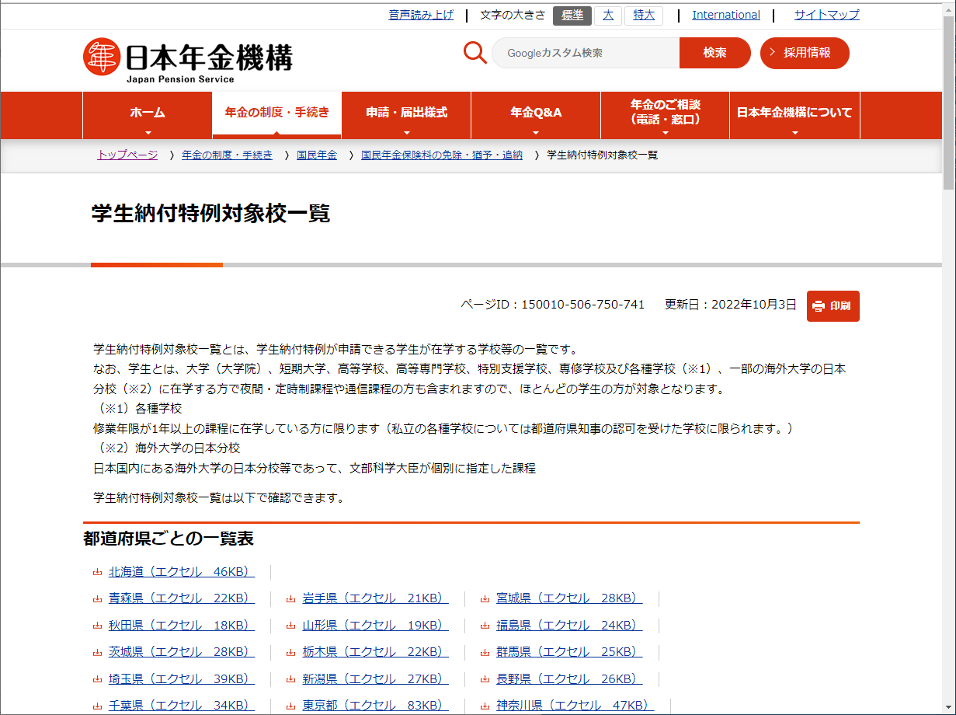The height and width of the screenshot is (715, 956).
Task: Switch text size to 特大
Action: coord(644,16)
